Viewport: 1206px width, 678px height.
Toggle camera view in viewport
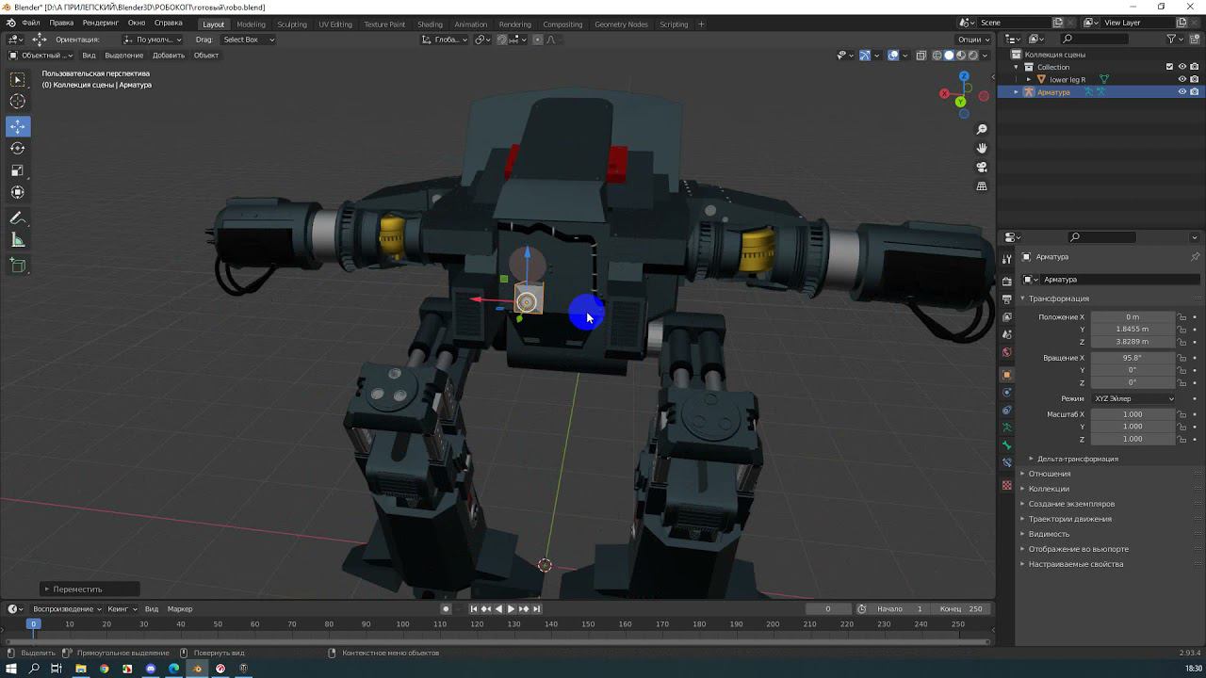(x=982, y=167)
